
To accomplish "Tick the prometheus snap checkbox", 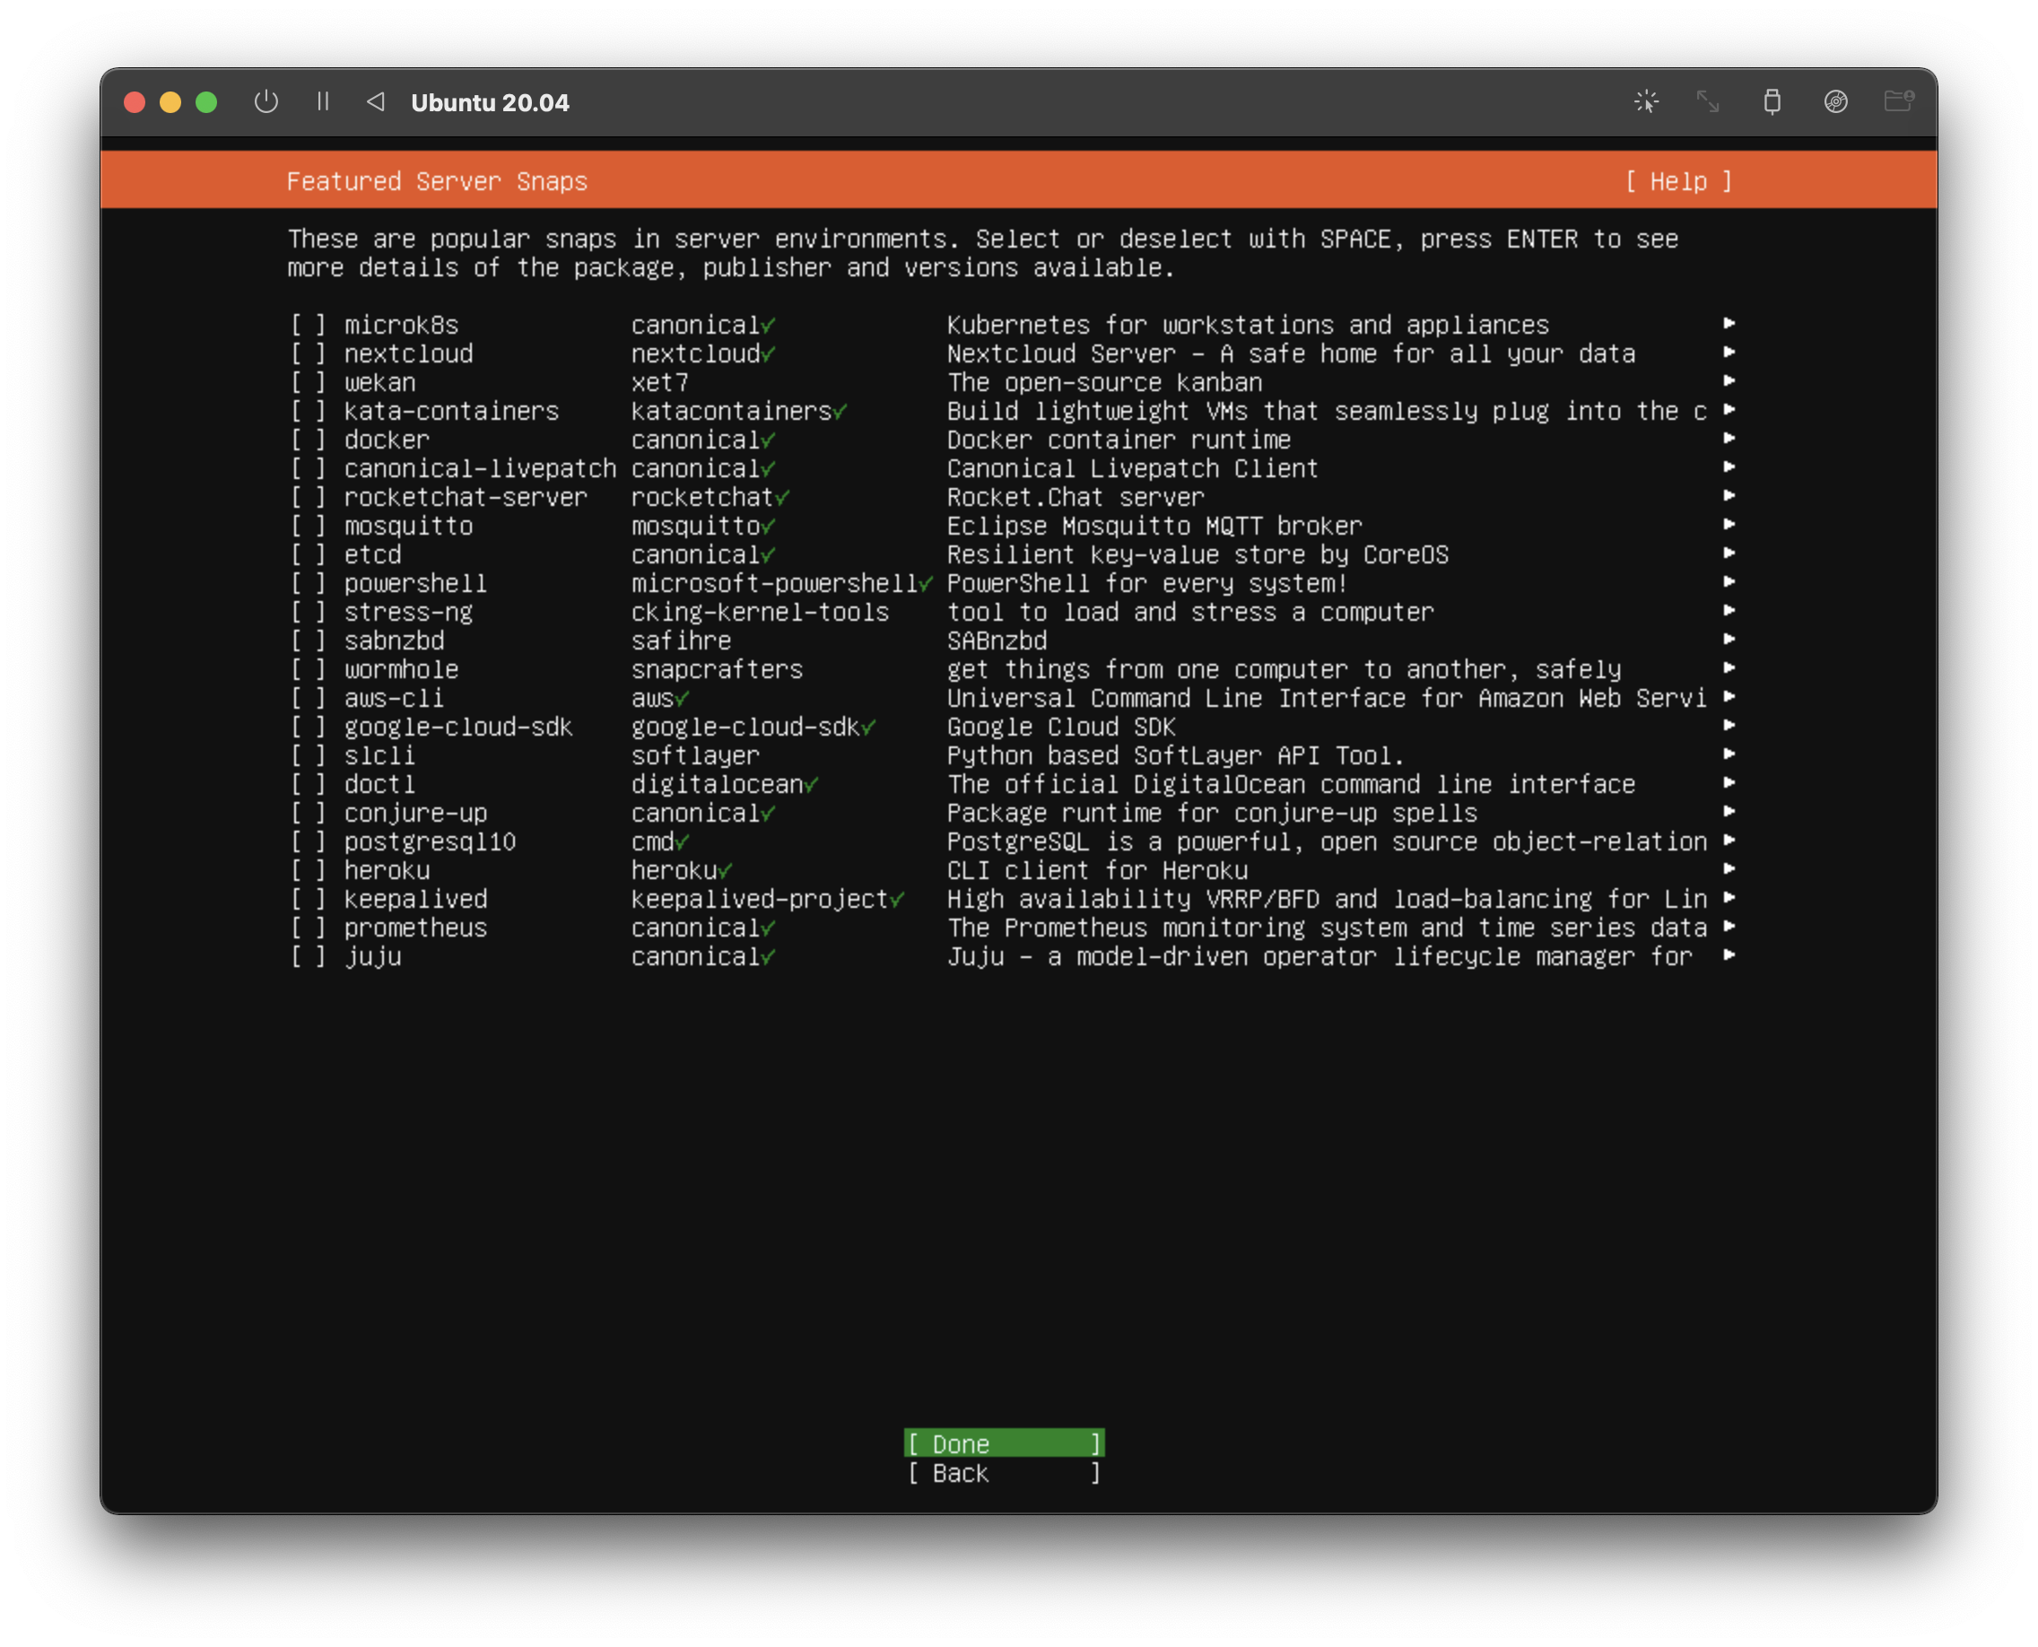I will coord(309,928).
